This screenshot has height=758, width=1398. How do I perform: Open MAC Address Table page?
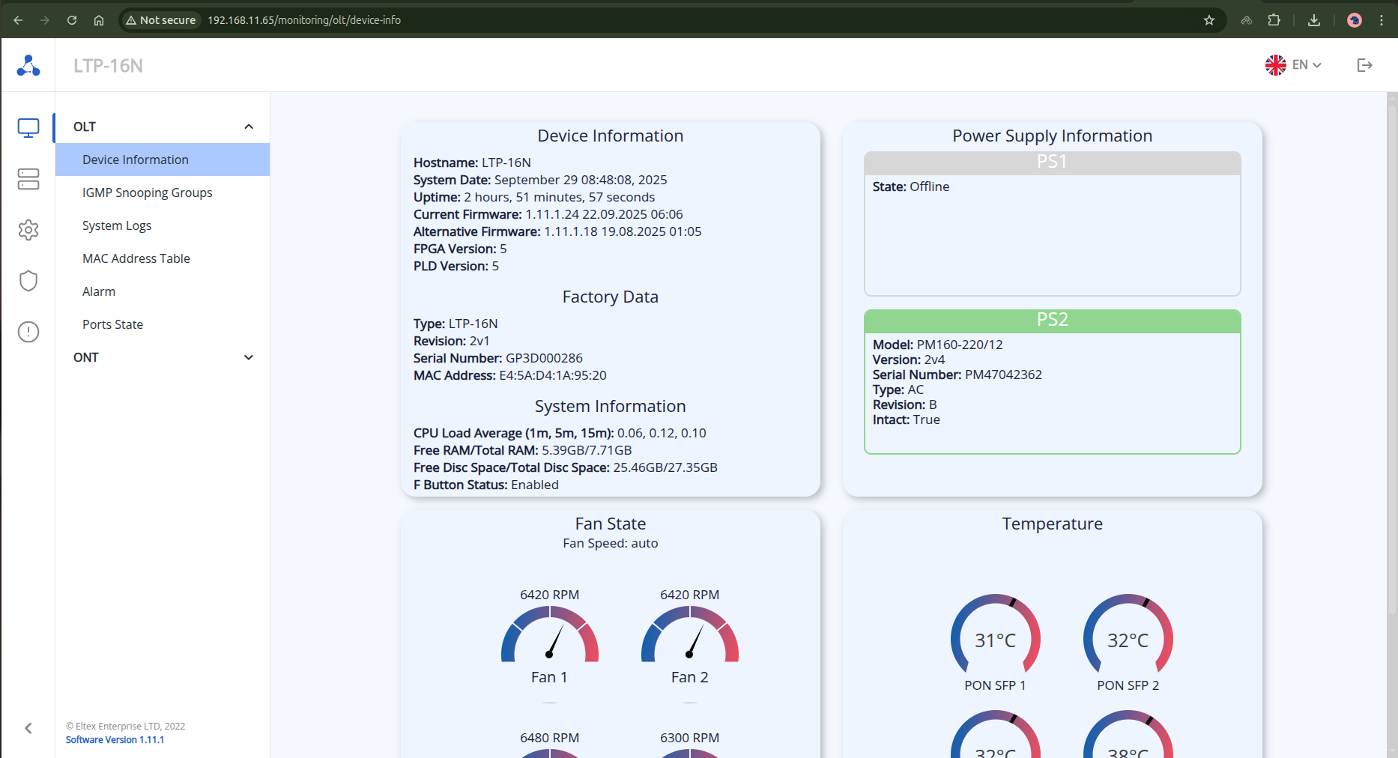(x=136, y=258)
